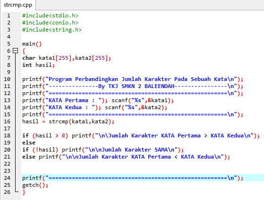
Task: Click line number 26 in gutter
Action: click(7, 192)
